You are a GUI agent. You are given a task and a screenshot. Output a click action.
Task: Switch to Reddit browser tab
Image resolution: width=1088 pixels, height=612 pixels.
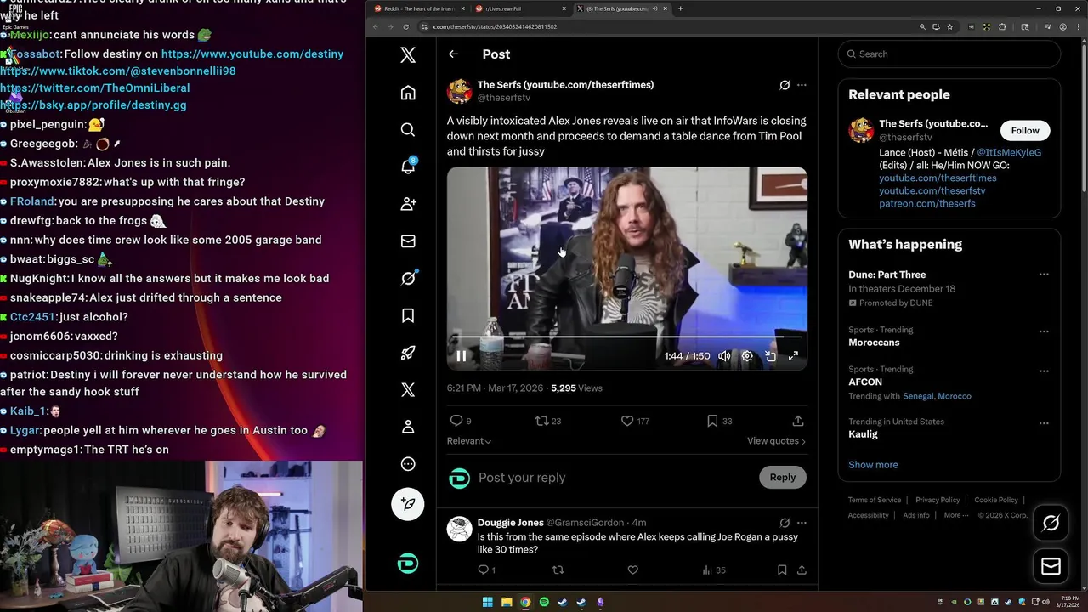[418, 8]
